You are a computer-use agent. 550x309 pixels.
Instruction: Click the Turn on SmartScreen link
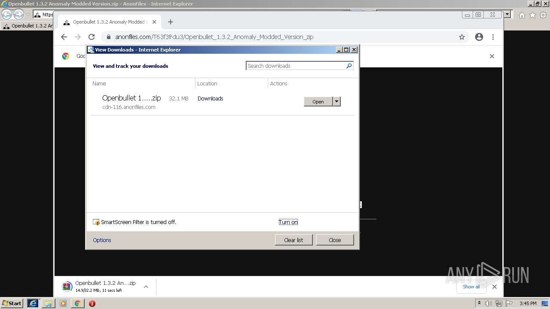[x=288, y=222]
